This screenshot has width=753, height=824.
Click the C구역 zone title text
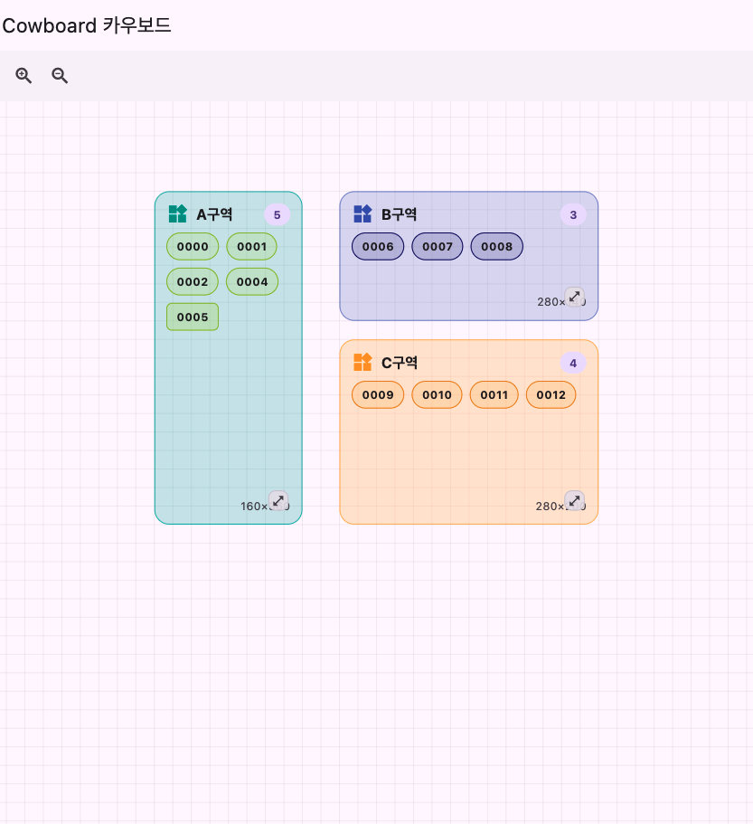pyautogui.click(x=400, y=363)
